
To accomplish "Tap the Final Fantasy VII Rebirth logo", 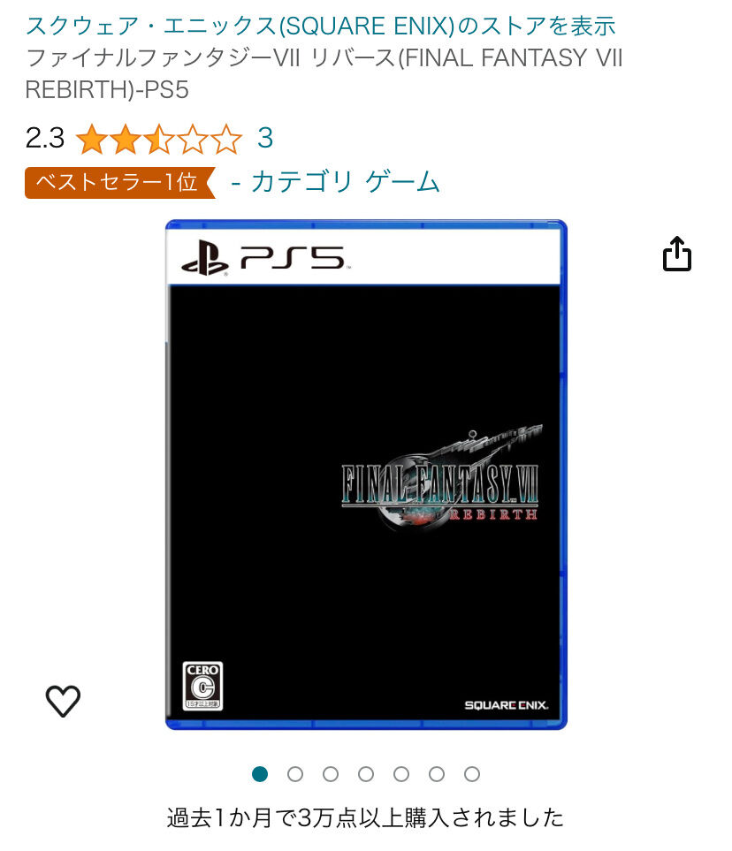I will pos(440,477).
